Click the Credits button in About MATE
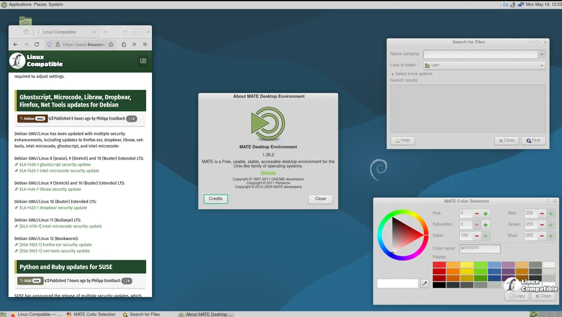 pos(216,199)
